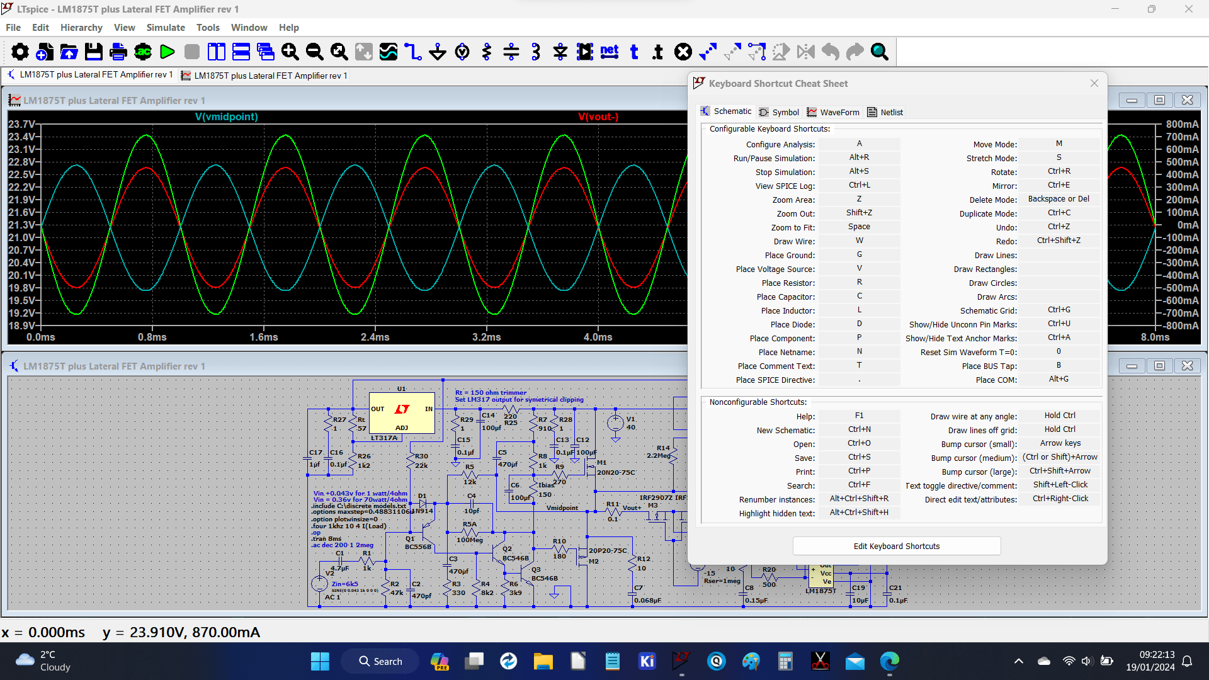Cascade windows using the toolbar icon
The width and height of the screenshot is (1209, 680).
click(x=266, y=52)
